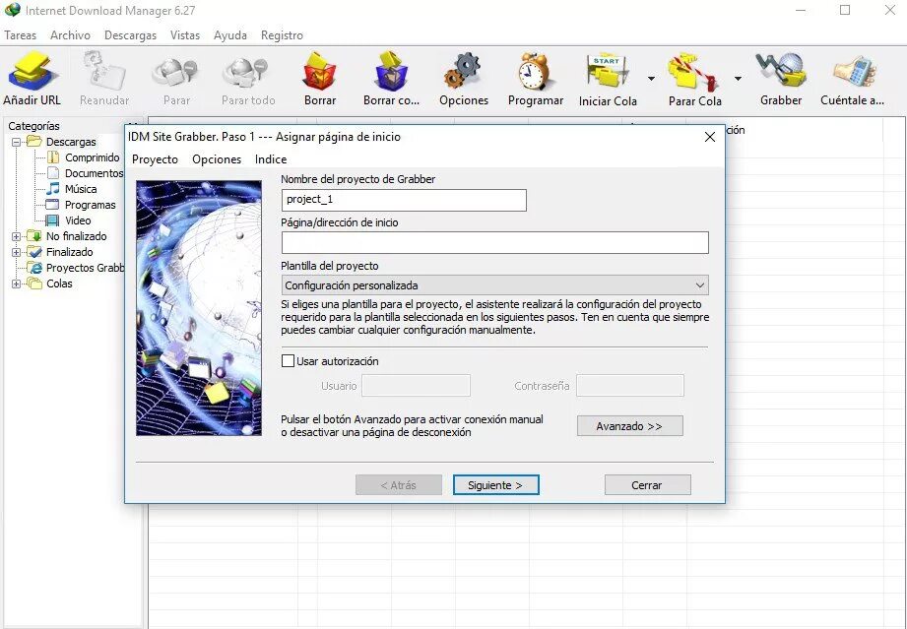
Task: Click the Cerrar button
Action: [647, 485]
